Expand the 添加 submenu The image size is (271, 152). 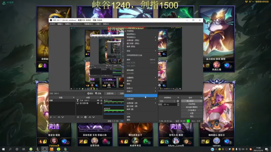click(141, 51)
